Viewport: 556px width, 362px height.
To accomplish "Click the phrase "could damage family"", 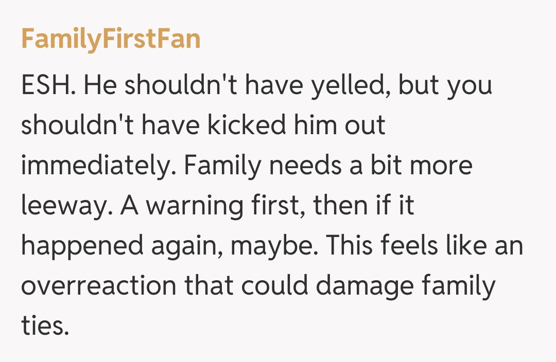I will click(369, 286).
